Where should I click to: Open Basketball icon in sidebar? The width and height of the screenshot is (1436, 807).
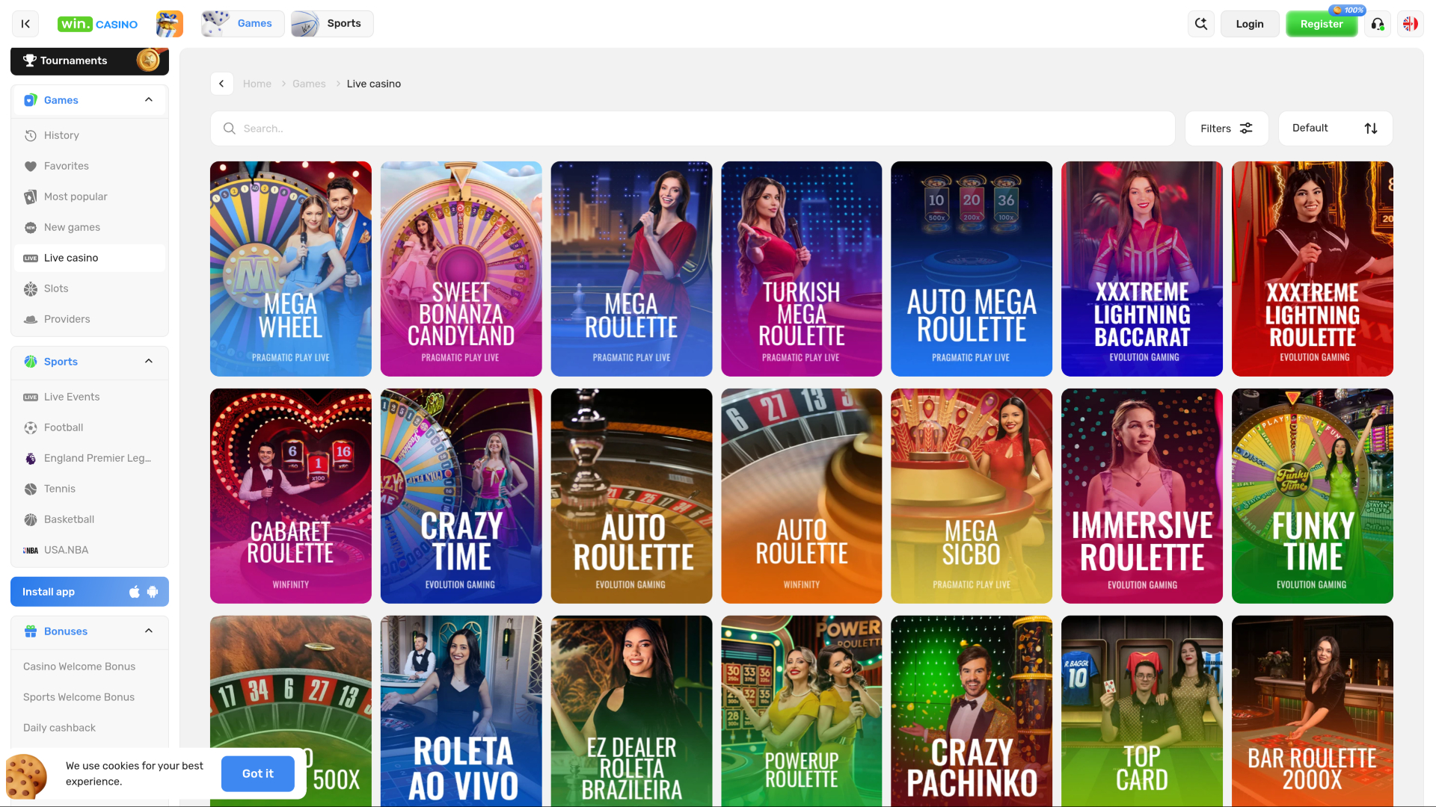coord(90,519)
